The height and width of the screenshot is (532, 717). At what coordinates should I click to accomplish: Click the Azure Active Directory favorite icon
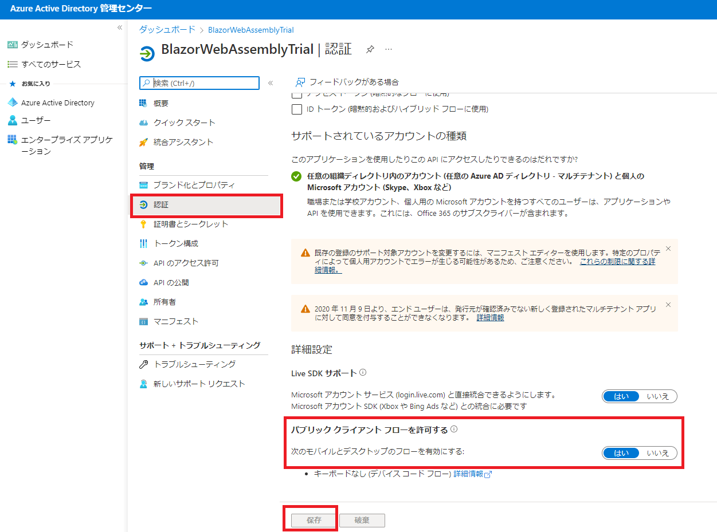13,103
